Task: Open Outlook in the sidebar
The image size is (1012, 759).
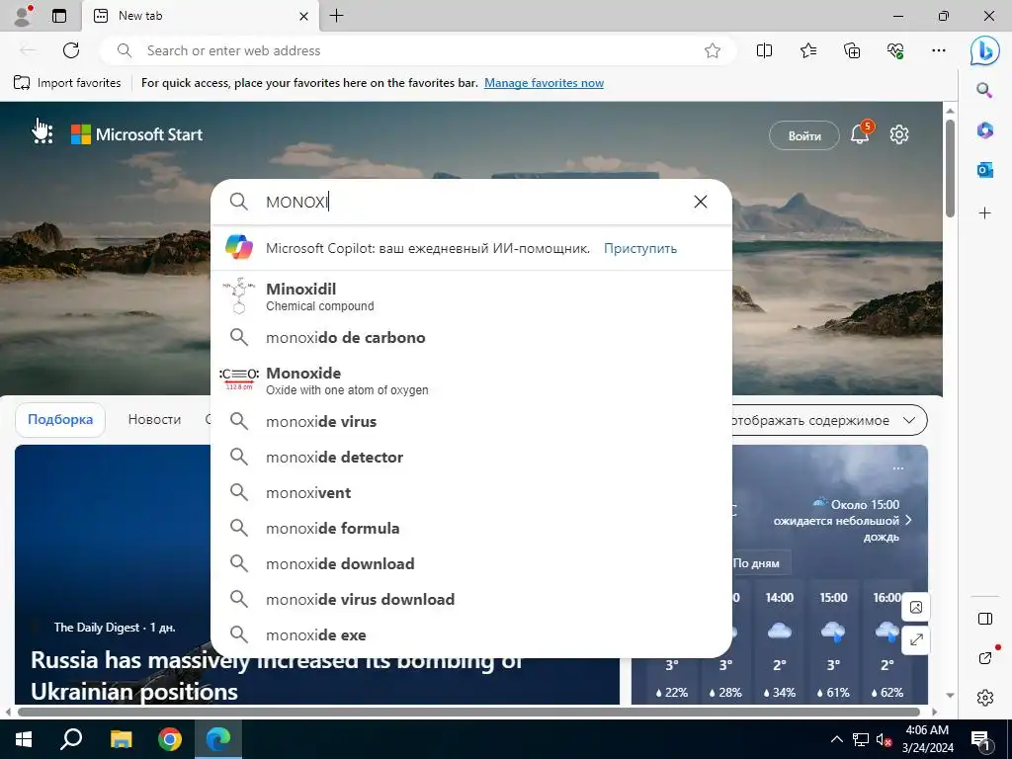Action: click(984, 170)
